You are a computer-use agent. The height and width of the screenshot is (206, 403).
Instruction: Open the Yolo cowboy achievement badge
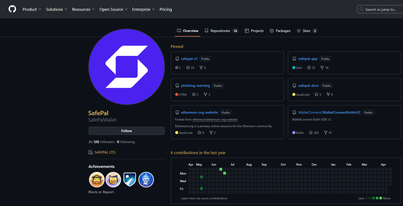click(97, 180)
